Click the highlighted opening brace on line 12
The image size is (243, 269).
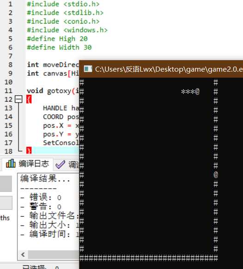[x=29, y=99]
